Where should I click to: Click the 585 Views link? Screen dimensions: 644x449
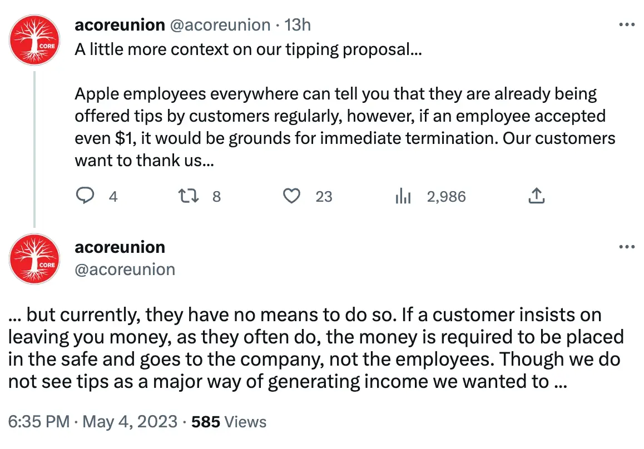click(x=230, y=422)
